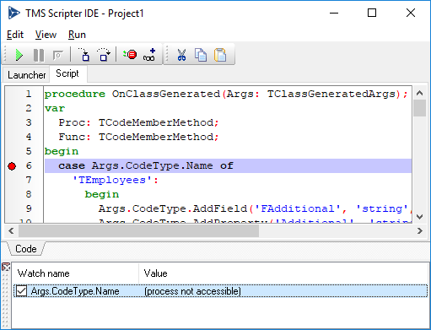Click 'OnClassGenerated' in line 1
This screenshot has height=330, width=431.
[x=166, y=94]
